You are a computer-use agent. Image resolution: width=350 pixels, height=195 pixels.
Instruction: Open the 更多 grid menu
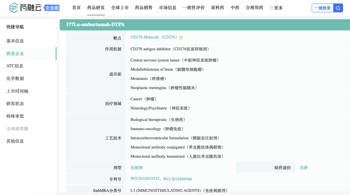276,8
